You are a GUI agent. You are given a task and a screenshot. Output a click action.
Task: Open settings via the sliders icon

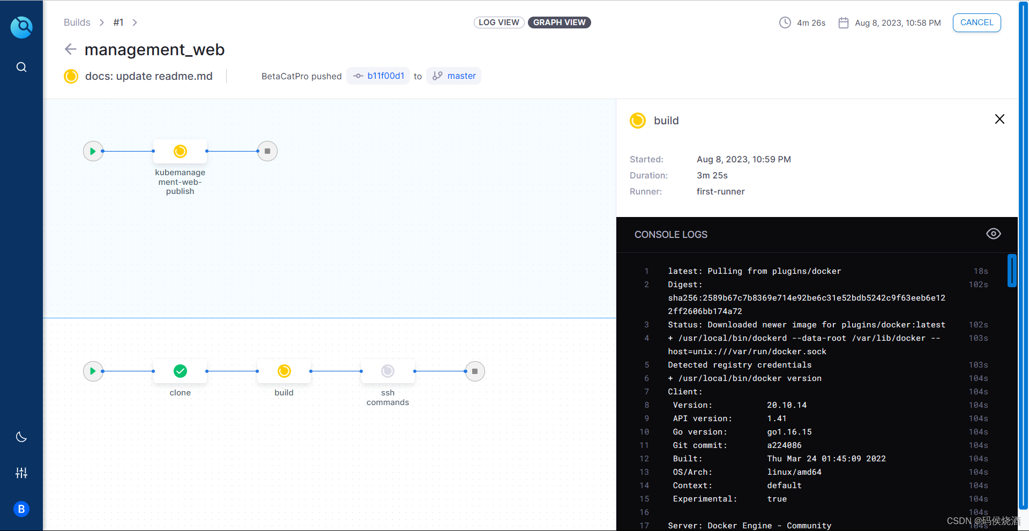click(x=21, y=473)
